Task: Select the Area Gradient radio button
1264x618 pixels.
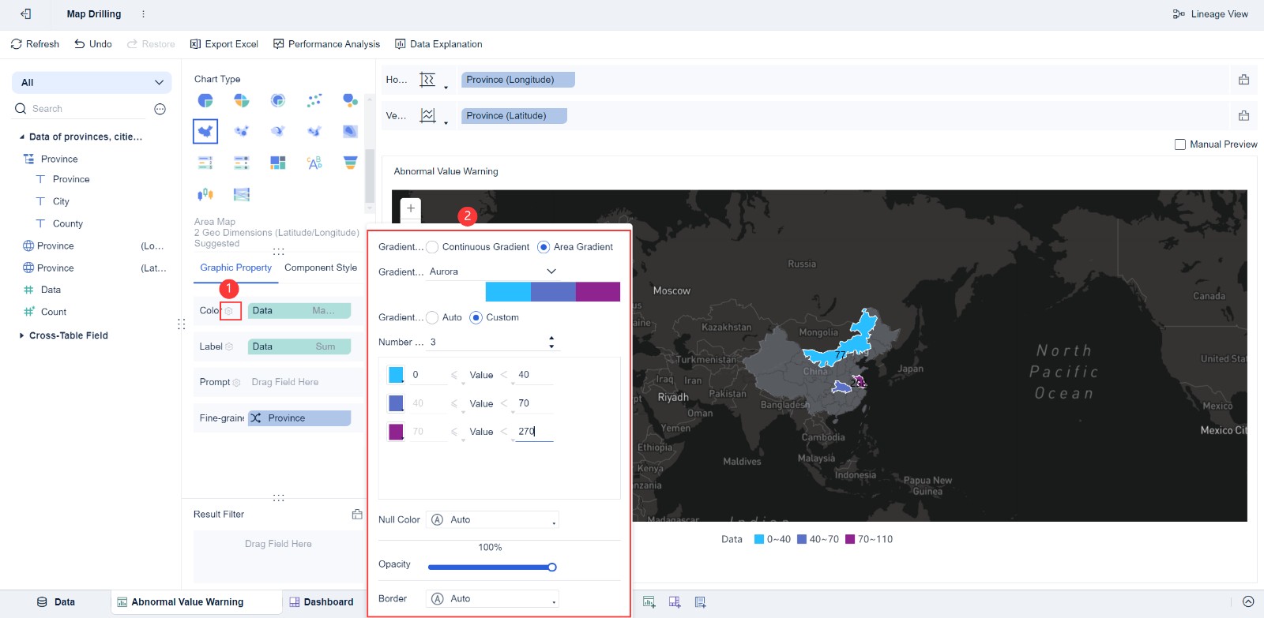Action: pyautogui.click(x=544, y=247)
